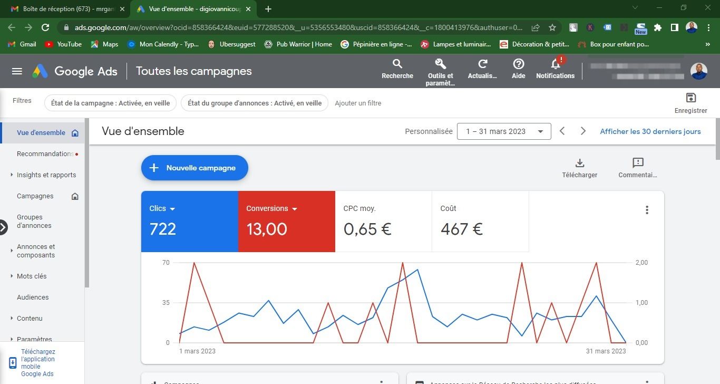This screenshot has width=720, height=384.
Task: Open Groupes d'annonces in sidebar
Action: tap(34, 222)
